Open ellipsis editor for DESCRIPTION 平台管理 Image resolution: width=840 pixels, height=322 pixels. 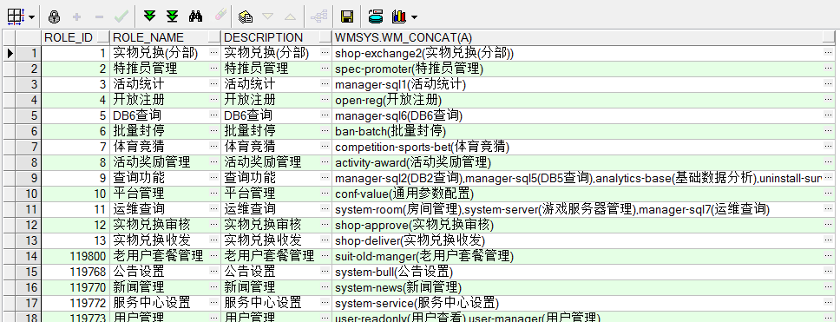pos(325,194)
